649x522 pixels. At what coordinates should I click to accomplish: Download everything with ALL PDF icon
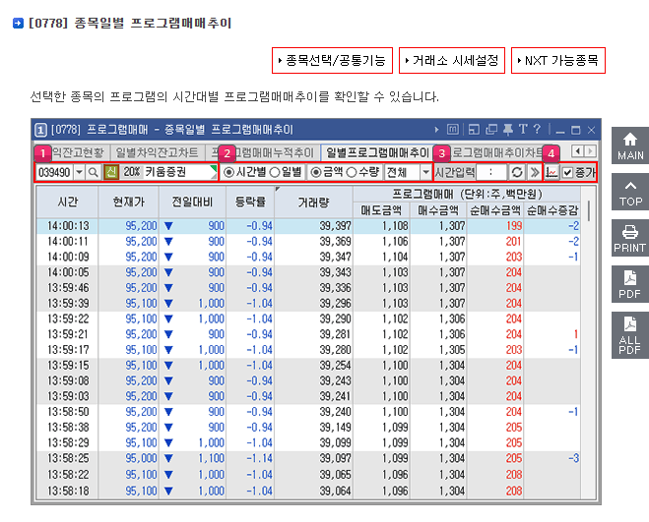point(630,335)
